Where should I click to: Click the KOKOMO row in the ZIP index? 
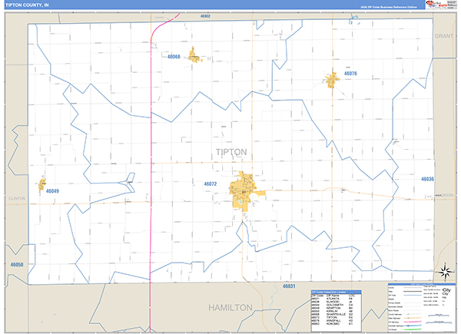[332, 324]
